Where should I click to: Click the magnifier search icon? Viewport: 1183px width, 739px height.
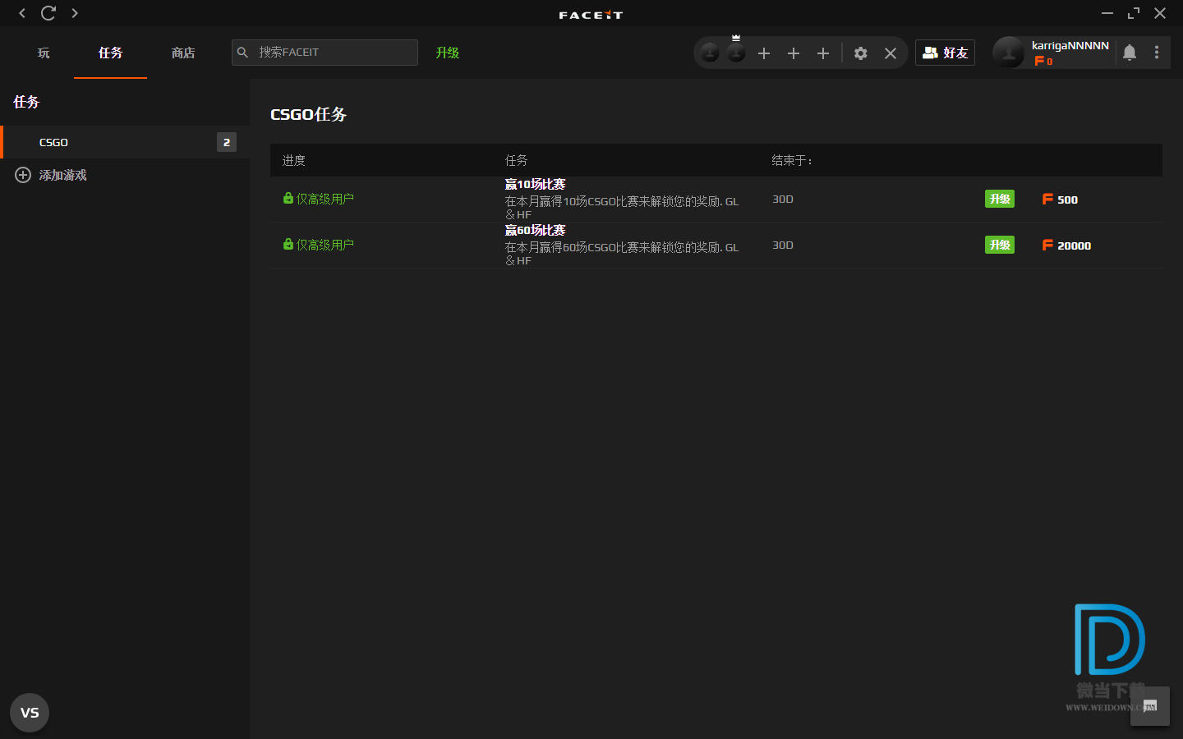tap(242, 53)
